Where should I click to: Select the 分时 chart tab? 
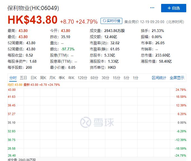13,78
